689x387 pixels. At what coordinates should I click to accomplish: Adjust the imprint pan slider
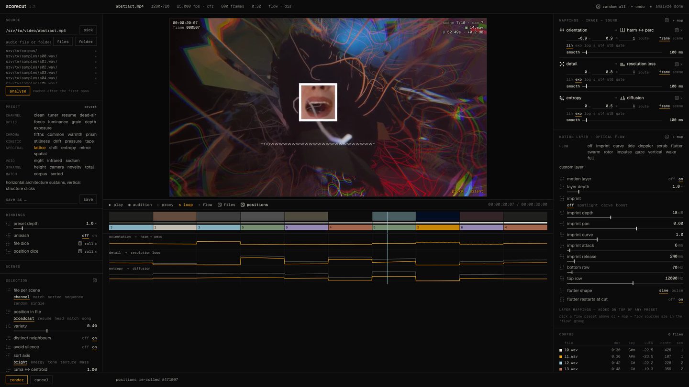pyautogui.click(x=625, y=228)
